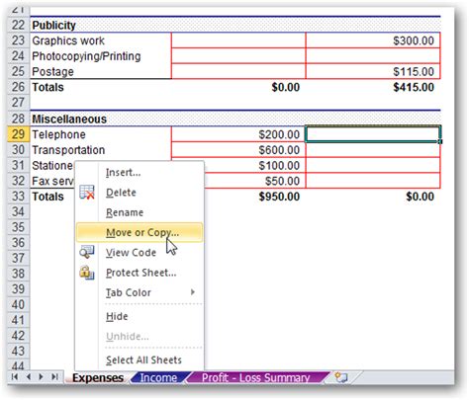This screenshot has width=469, height=400.
Task: Choose Protect Sheet... menu entry
Action: pyautogui.click(x=140, y=273)
